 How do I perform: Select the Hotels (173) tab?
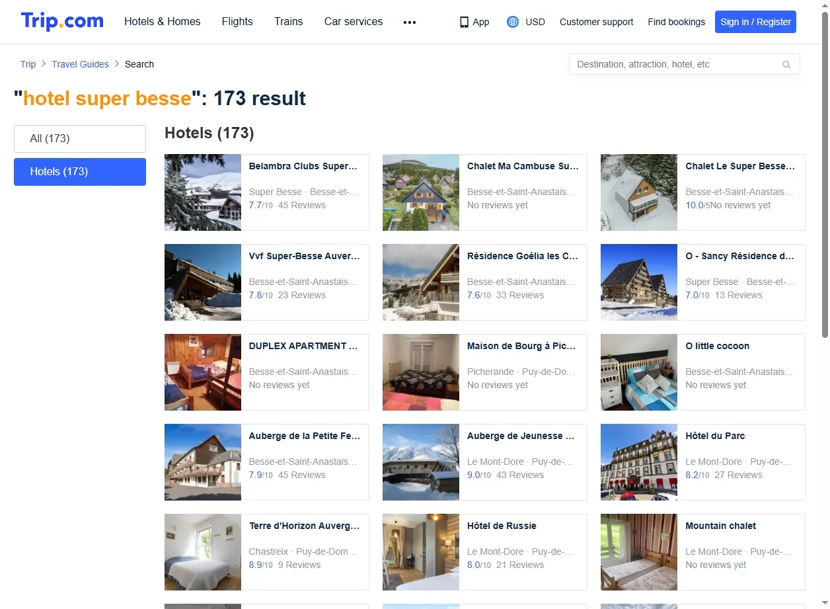click(80, 172)
